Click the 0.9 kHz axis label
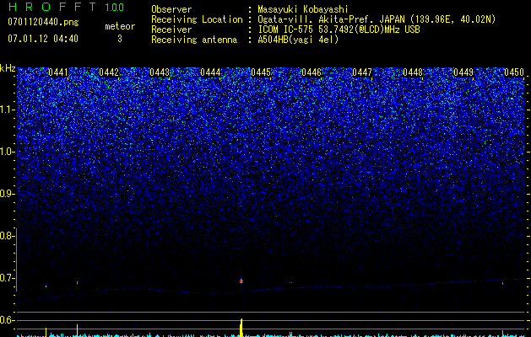This screenshot has width=531, height=337. click(6, 194)
